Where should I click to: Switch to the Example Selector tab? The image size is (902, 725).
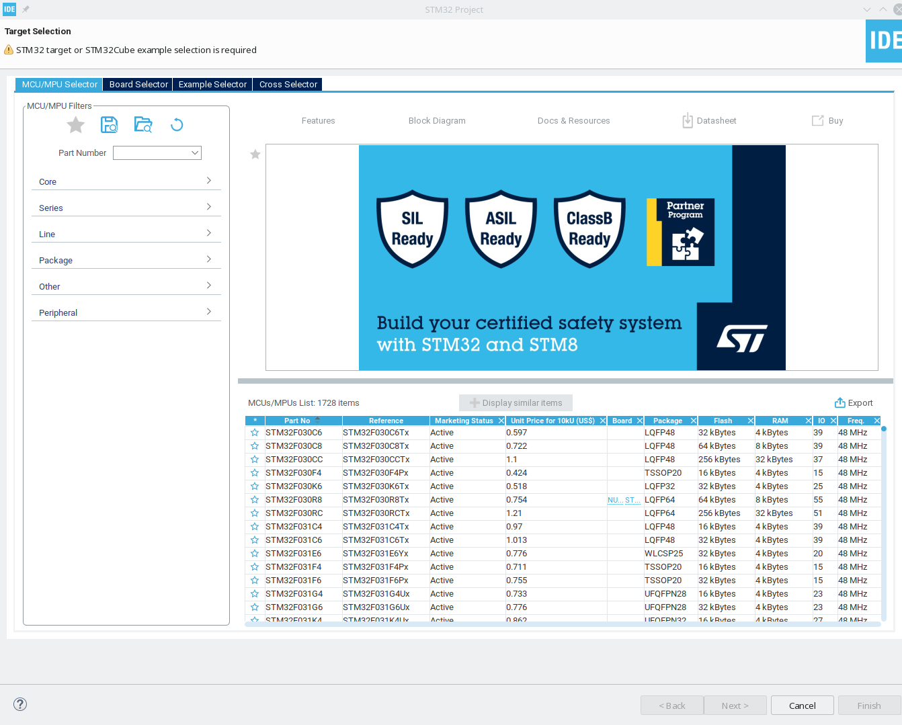tap(212, 85)
